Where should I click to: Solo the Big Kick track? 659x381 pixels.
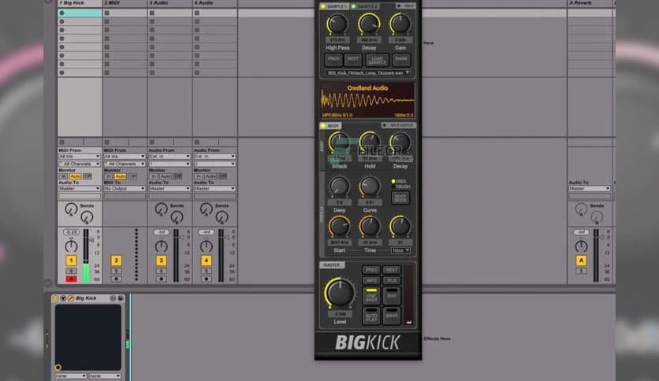[71, 271]
